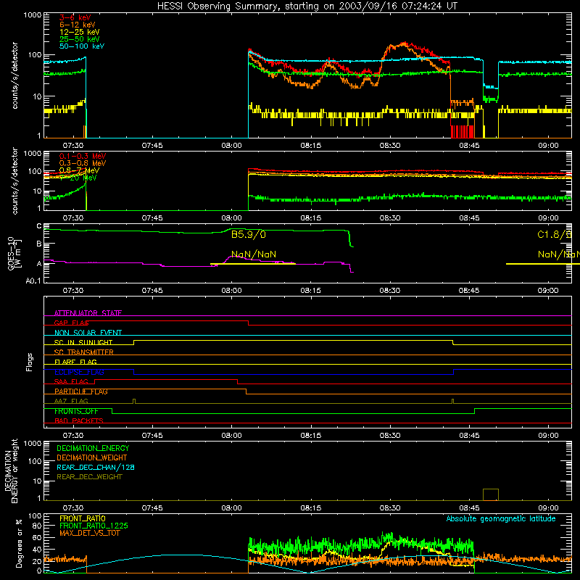Click the "NaN/NaN" label under B5.9/0
580x580 pixels.
(254, 254)
